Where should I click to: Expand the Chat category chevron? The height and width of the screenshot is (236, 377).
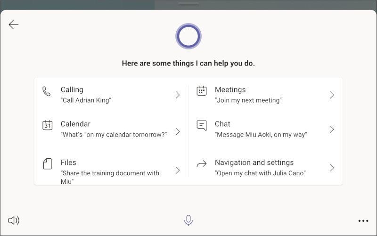[332, 129]
